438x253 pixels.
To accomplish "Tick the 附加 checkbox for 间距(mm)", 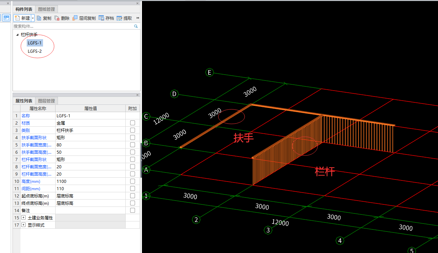I will coord(133,188).
